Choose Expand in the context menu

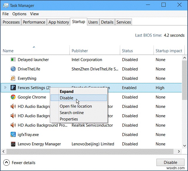pos(79,91)
